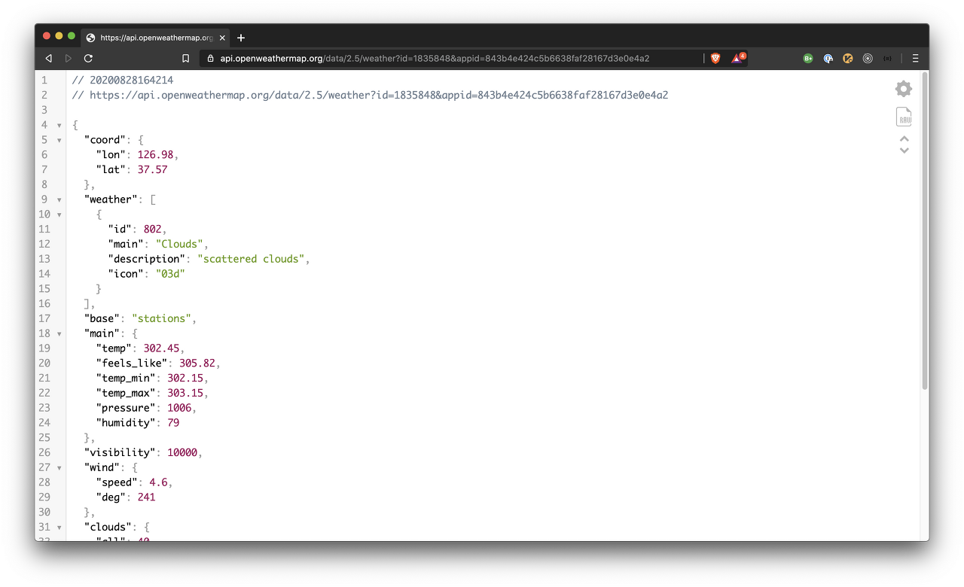
Task: Click the address bar URL
Action: (x=435, y=58)
